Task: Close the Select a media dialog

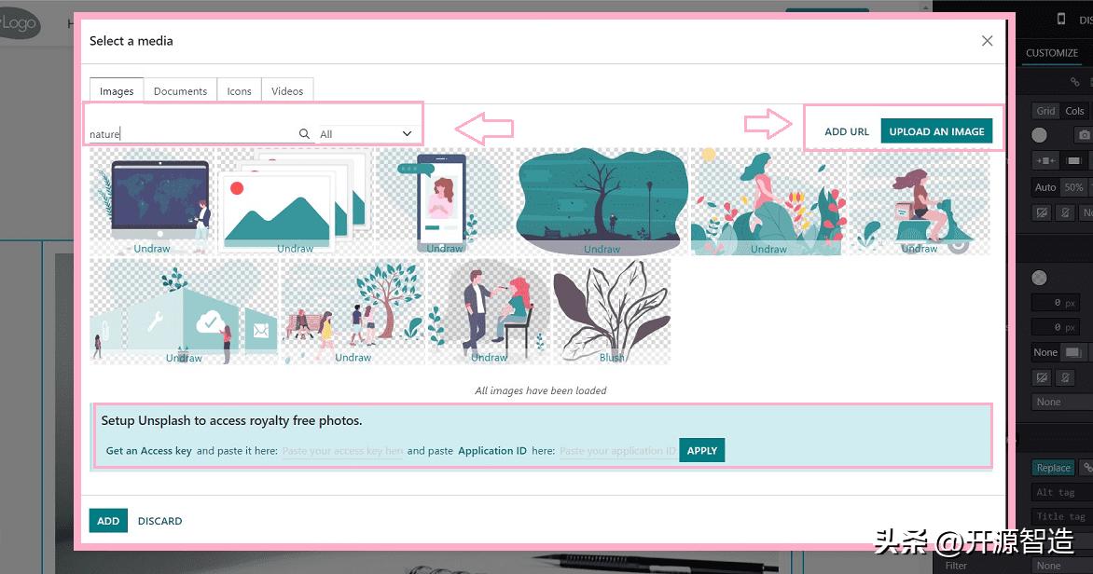Action: coord(987,41)
